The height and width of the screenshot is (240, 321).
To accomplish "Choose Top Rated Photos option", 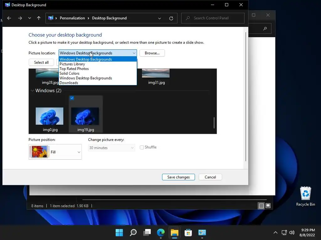I will point(98,68).
